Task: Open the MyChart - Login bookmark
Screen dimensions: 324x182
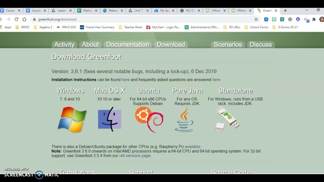Action: point(163,27)
